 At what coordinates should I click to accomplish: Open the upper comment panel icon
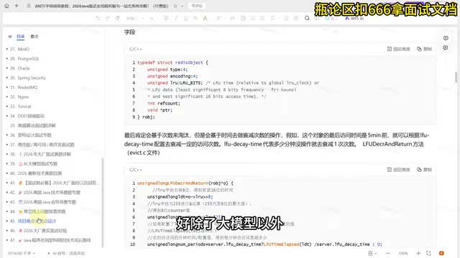point(446,38)
